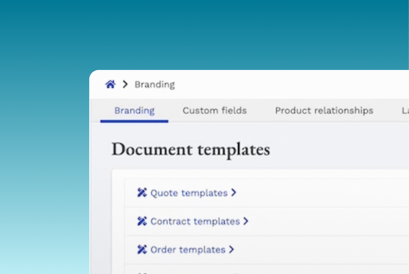This screenshot has height=274, width=409.
Task: Click the partially visible tab at far right
Action: click(x=405, y=110)
